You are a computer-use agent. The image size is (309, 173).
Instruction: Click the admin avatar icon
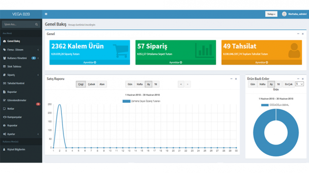[x=284, y=14]
